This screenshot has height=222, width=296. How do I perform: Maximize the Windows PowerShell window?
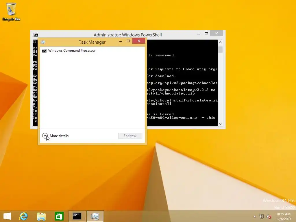[206, 34]
